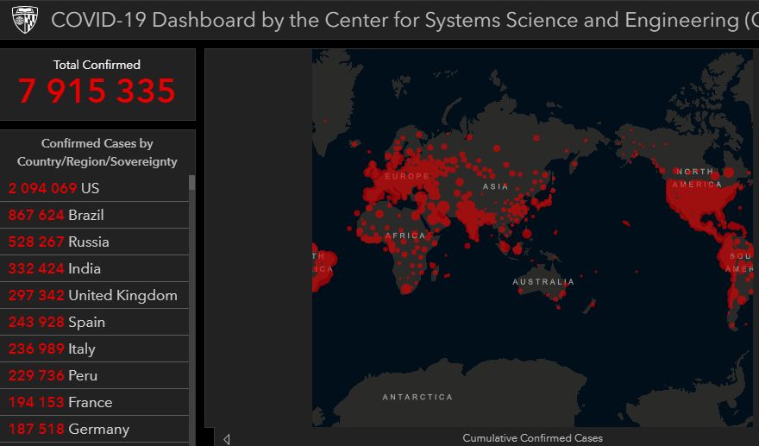Click the country list vertical scrollbar
The width and height of the screenshot is (759, 446).
tap(191, 302)
